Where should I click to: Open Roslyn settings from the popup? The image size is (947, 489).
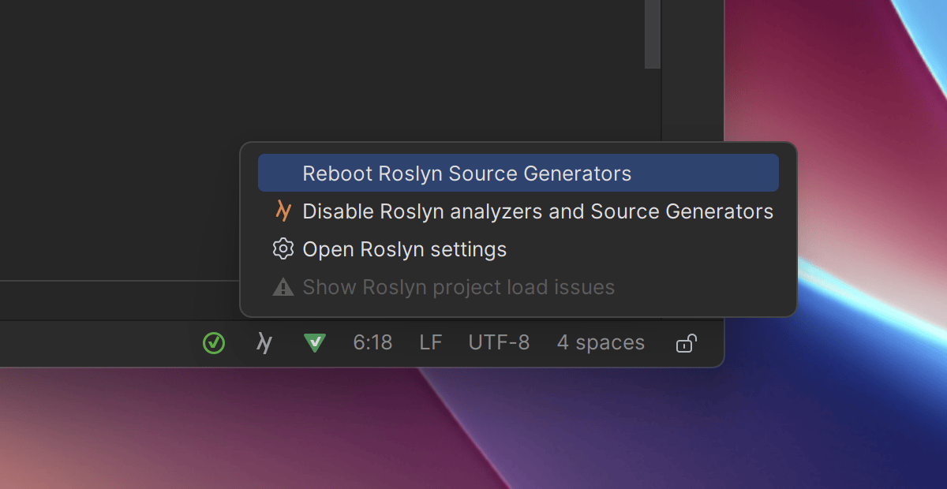point(404,249)
